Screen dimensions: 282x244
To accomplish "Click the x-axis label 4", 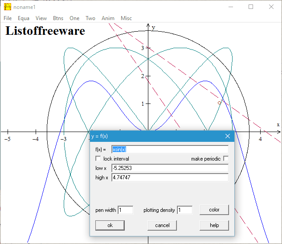I will 260,139.
